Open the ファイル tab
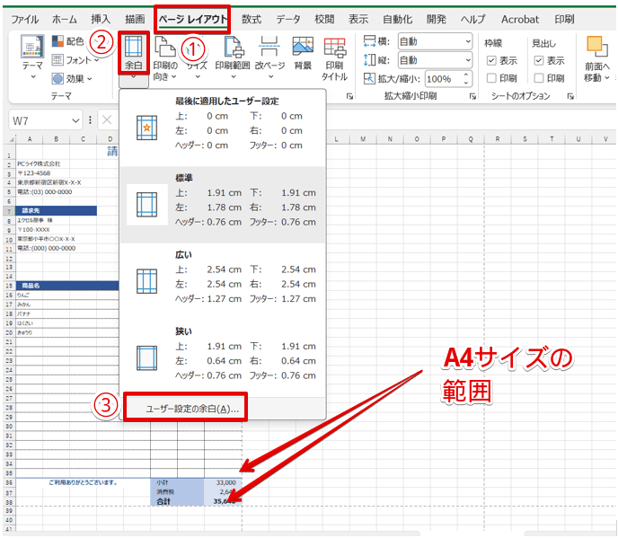 point(25,20)
